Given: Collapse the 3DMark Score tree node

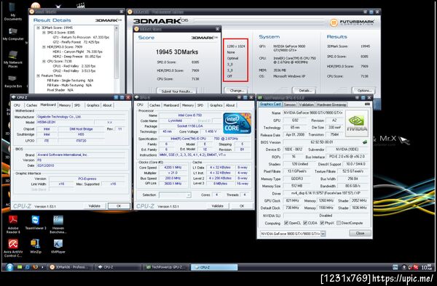Looking at the screenshot, I should [x=38, y=28].
